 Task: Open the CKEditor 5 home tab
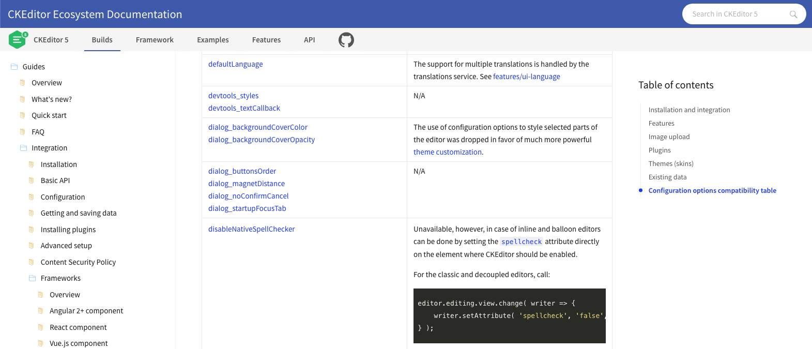pyautogui.click(x=51, y=40)
